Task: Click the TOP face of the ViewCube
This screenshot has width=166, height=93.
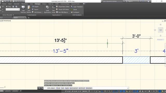Action: coord(161,30)
